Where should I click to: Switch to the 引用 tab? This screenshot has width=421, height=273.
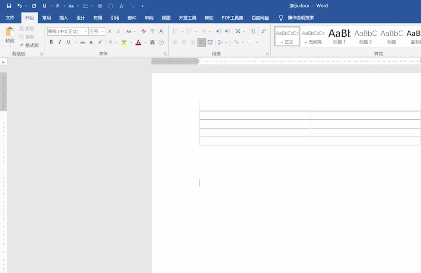115,18
